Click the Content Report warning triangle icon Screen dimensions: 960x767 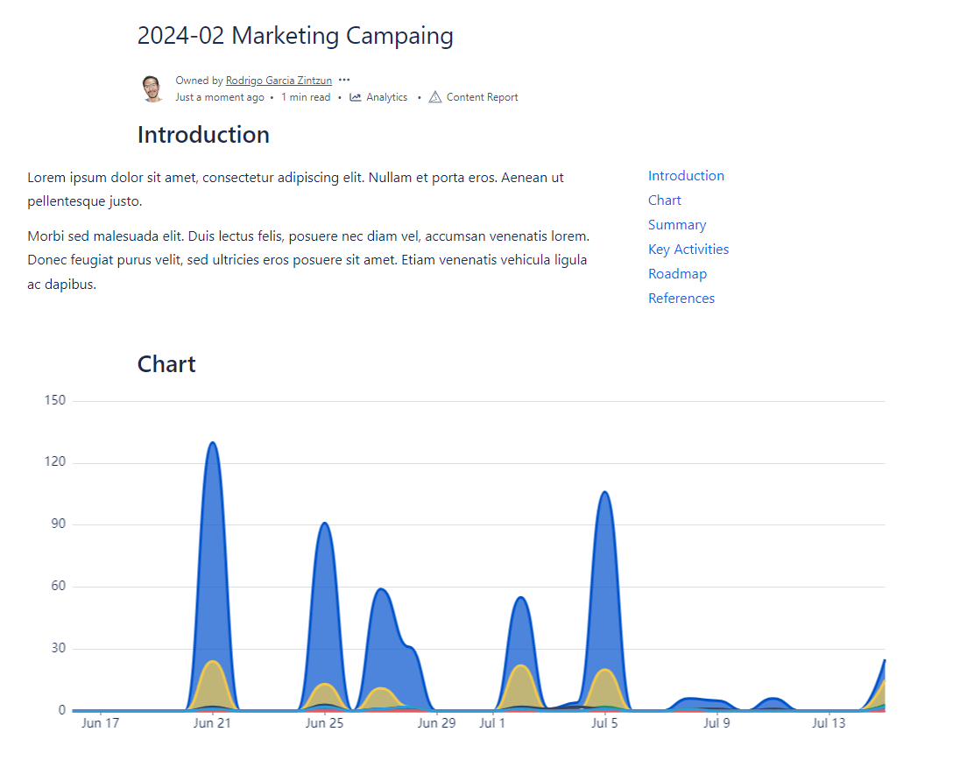(435, 97)
